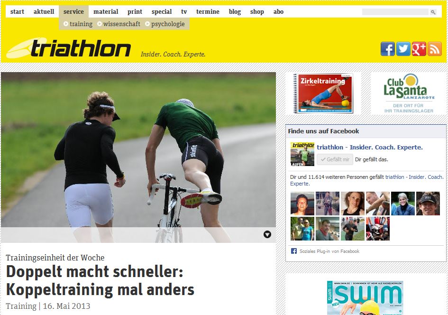Screen dimensions: 448x315
Task: Open the Twitter social icon
Action: point(403,49)
